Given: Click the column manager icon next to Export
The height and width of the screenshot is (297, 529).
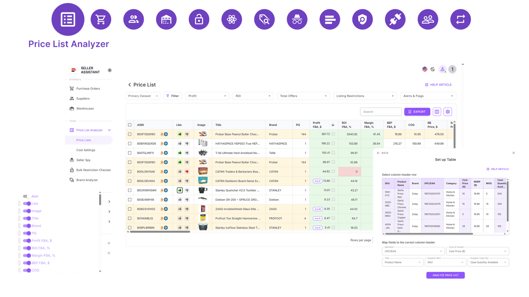Looking at the screenshot, I should tap(437, 112).
